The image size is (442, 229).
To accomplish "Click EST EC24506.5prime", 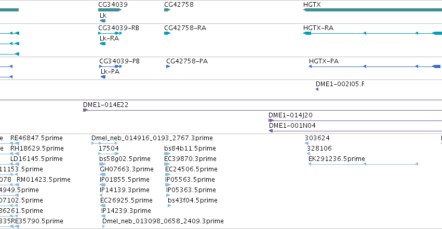I will click(191, 169).
